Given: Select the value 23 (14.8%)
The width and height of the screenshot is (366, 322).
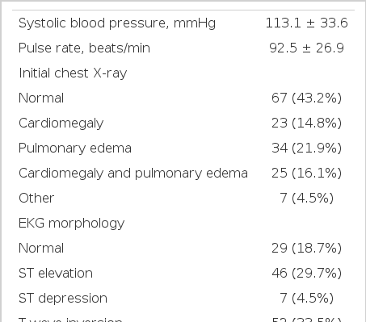Looking at the screenshot, I should pyautogui.click(x=306, y=123).
